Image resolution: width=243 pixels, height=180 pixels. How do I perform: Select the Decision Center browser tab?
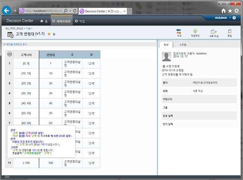pos(103,11)
